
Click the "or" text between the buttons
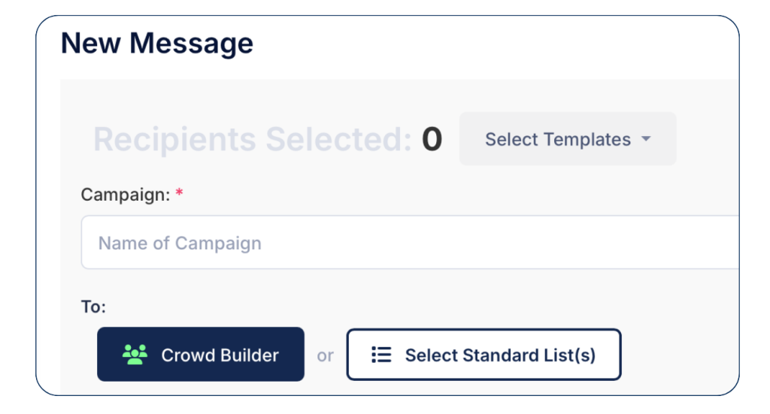click(x=325, y=355)
